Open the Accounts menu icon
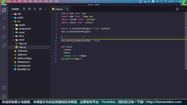The height and width of the screenshot is (105, 187). point(4,88)
